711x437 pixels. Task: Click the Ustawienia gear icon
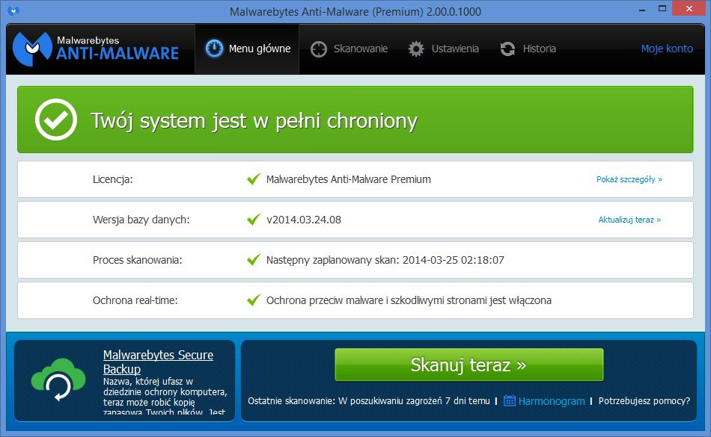416,49
